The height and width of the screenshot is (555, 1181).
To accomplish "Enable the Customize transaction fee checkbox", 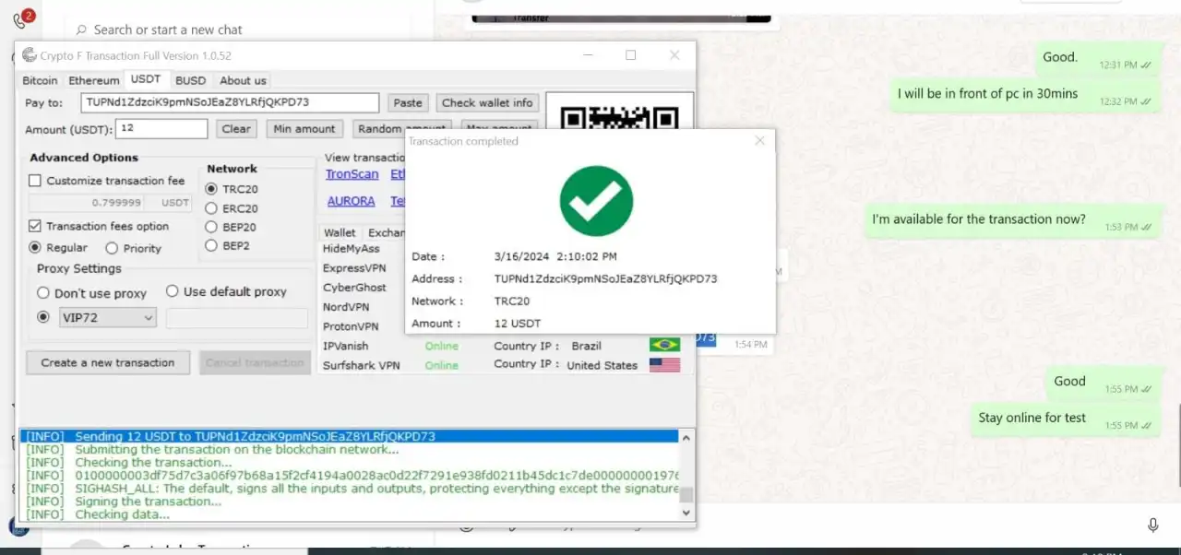I will (x=36, y=181).
